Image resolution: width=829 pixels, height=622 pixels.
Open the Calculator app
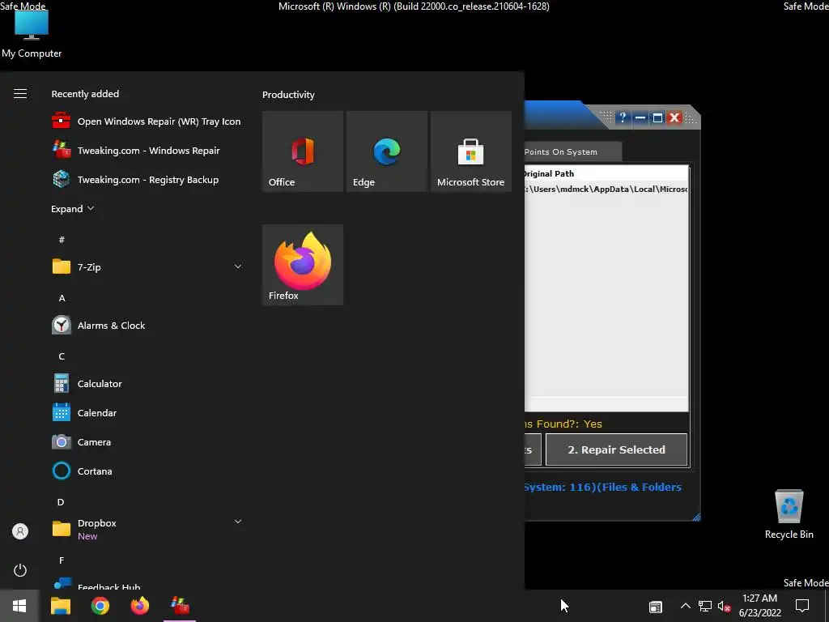(147, 383)
